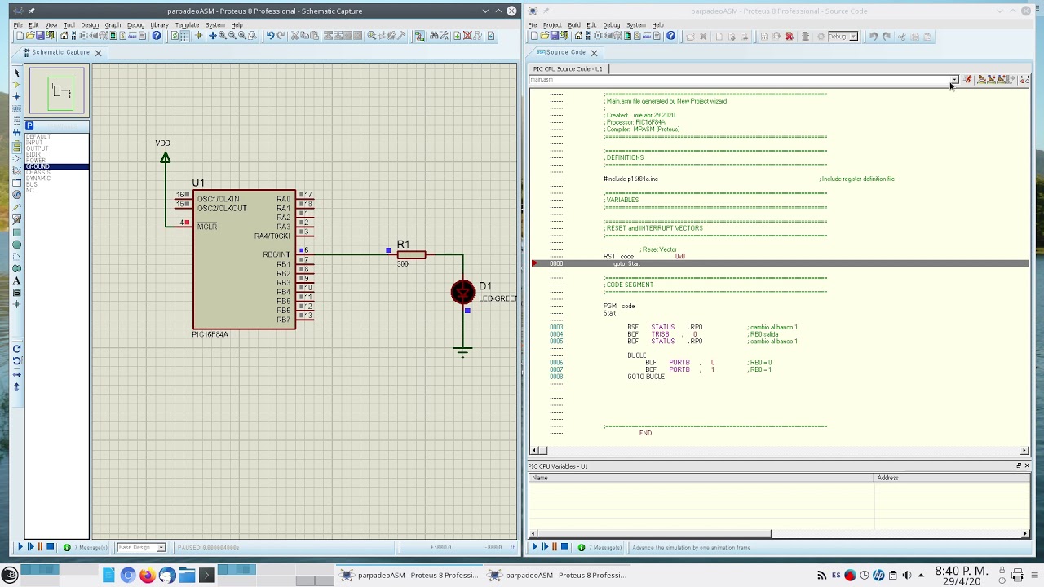The image size is (1044, 587).
Task: Click Stop simulation in Source Code window
Action: pyautogui.click(x=564, y=548)
